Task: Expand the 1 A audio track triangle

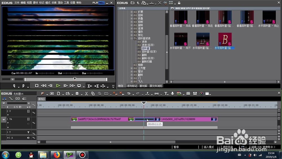Action: click(x=8, y=138)
